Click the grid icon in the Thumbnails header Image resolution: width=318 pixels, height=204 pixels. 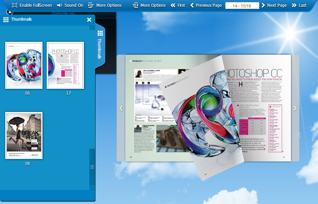coord(6,20)
